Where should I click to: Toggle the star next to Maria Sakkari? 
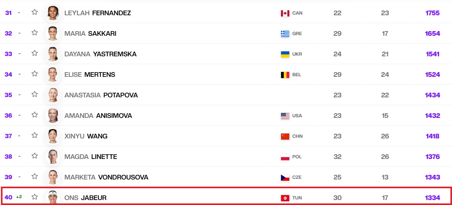click(x=35, y=33)
